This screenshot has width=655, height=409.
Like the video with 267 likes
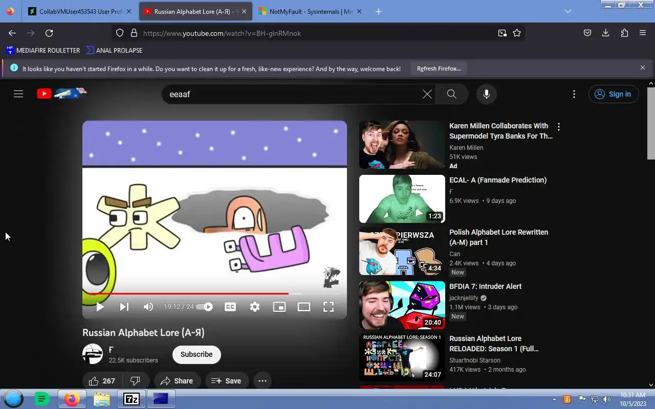pyautogui.click(x=102, y=381)
